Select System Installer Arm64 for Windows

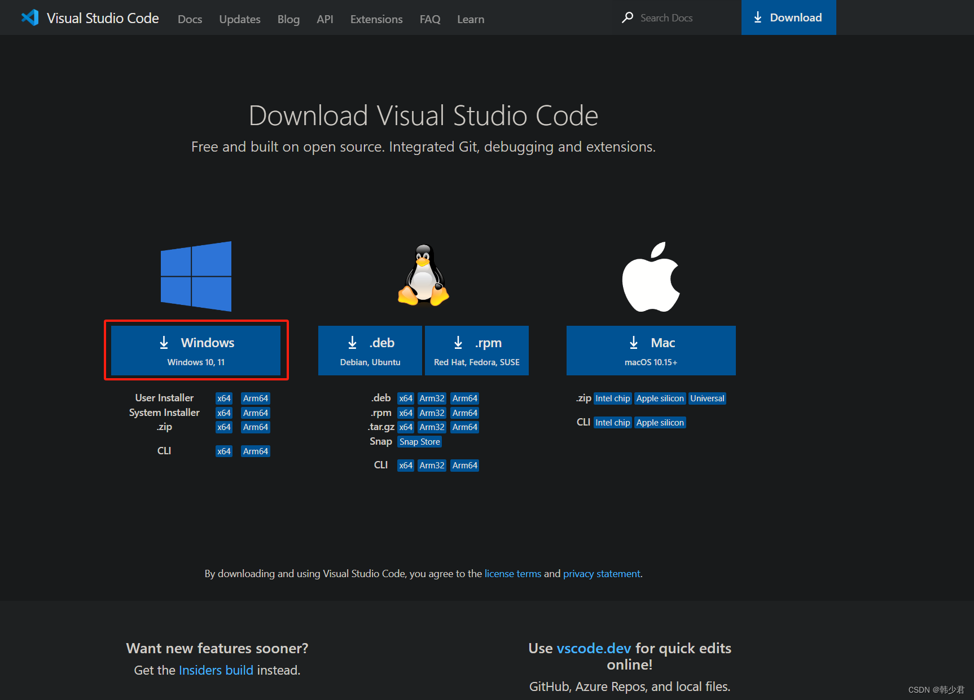click(256, 413)
